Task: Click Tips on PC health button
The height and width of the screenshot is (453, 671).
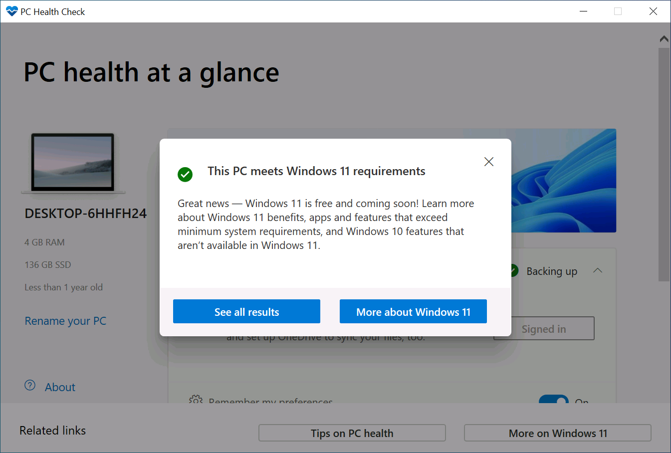Action: 352,433
